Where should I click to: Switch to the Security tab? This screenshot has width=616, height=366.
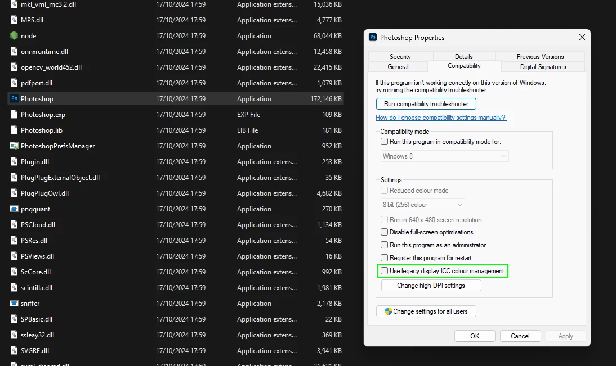pyautogui.click(x=400, y=56)
